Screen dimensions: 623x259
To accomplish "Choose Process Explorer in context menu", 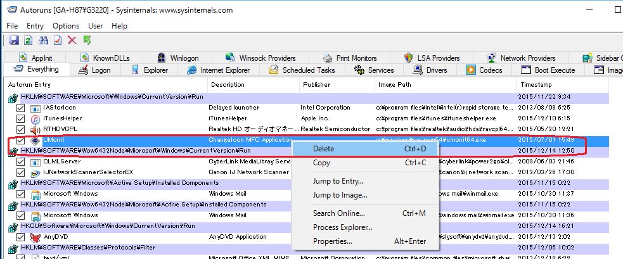I will (x=365, y=227).
